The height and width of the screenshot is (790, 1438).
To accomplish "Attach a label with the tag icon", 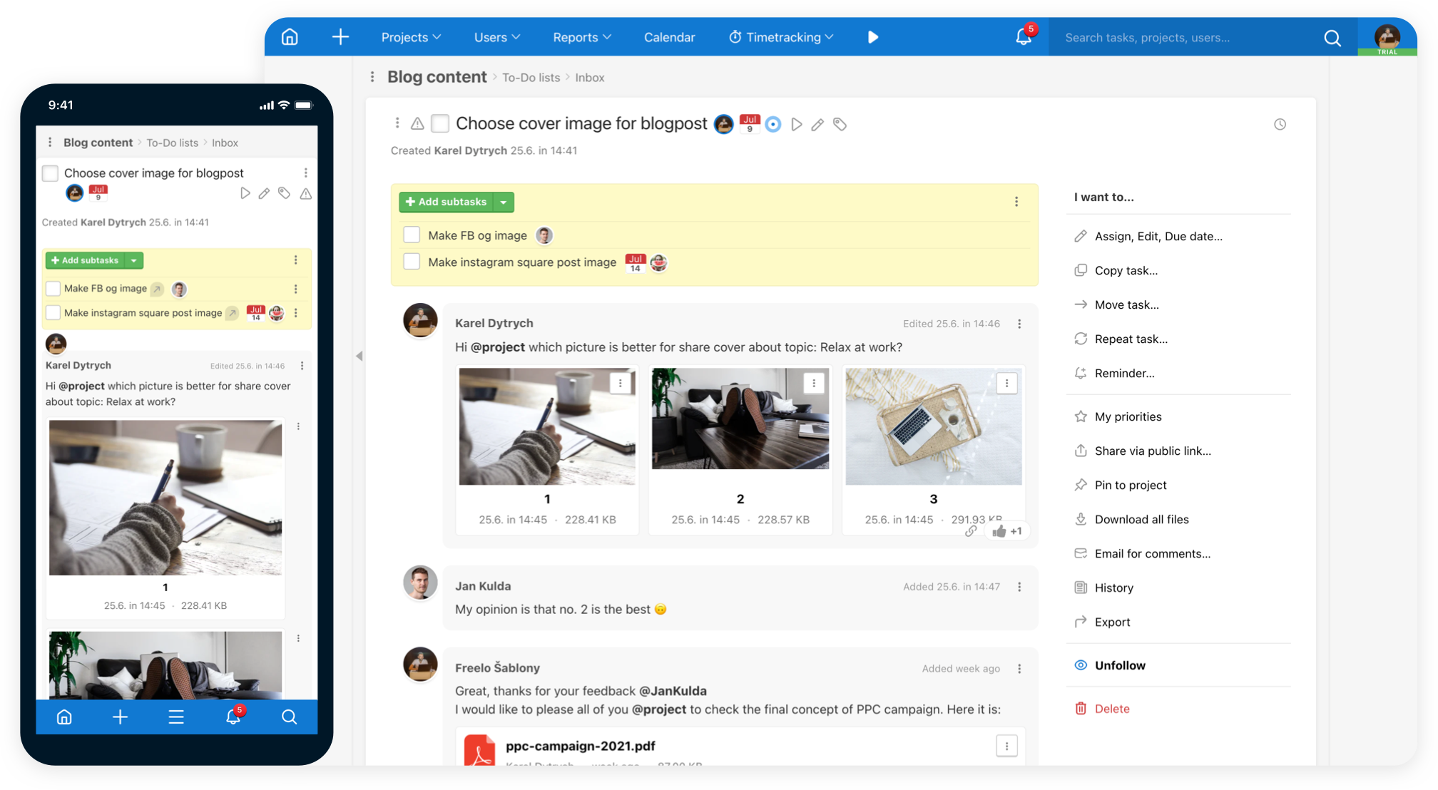I will point(840,124).
